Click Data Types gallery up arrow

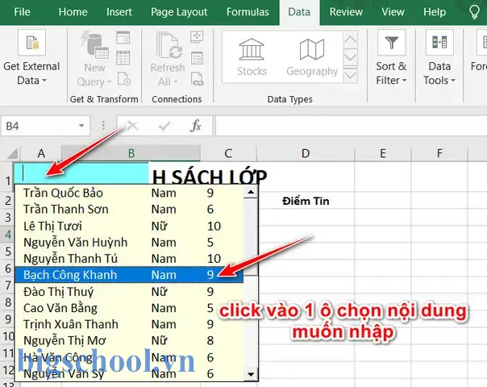point(351,40)
